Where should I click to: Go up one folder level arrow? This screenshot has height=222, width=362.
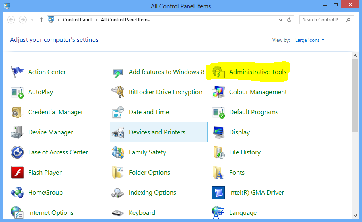41,20
